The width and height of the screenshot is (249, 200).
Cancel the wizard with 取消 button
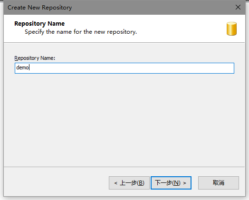tap(219, 183)
